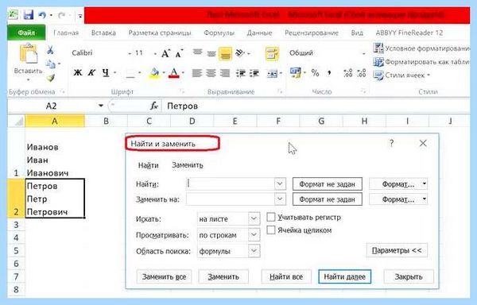Screen dimensions: 477x305
Task: Switch to the Найти tab in the dialog
Action: click(x=148, y=165)
